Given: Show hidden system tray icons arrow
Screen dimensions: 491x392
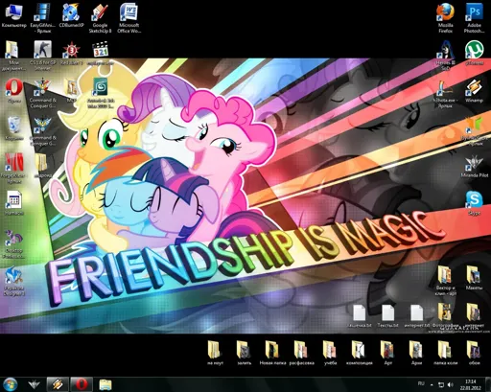Looking at the screenshot, I should [x=432, y=384].
